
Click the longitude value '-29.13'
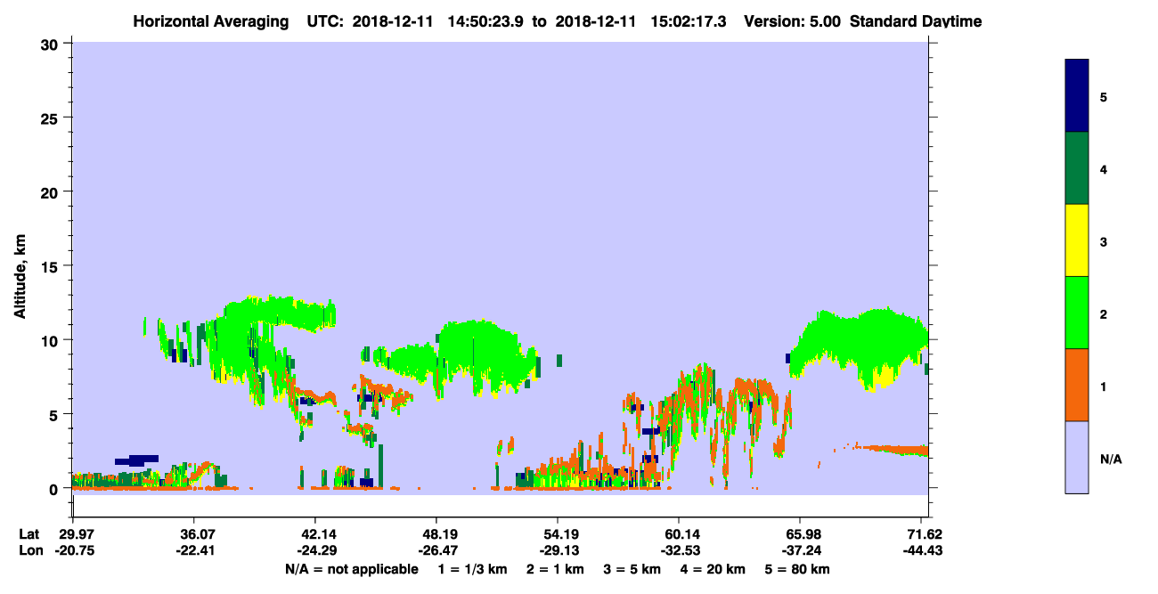[x=558, y=550]
